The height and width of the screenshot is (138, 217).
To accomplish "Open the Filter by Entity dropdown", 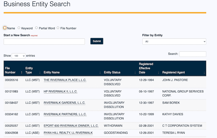I will coord(174,42).
